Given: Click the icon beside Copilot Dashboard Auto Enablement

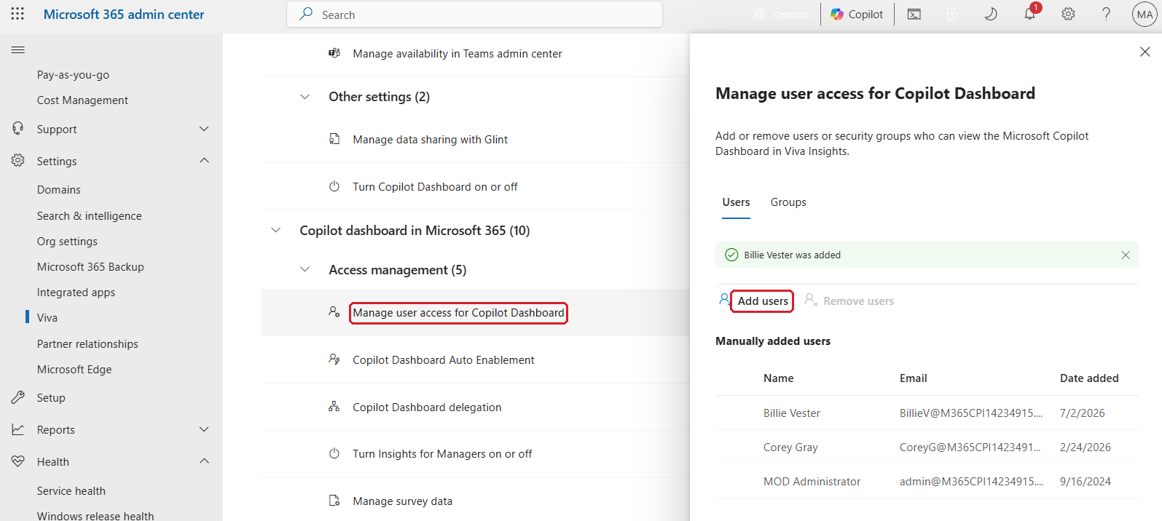Looking at the screenshot, I should pos(334,359).
